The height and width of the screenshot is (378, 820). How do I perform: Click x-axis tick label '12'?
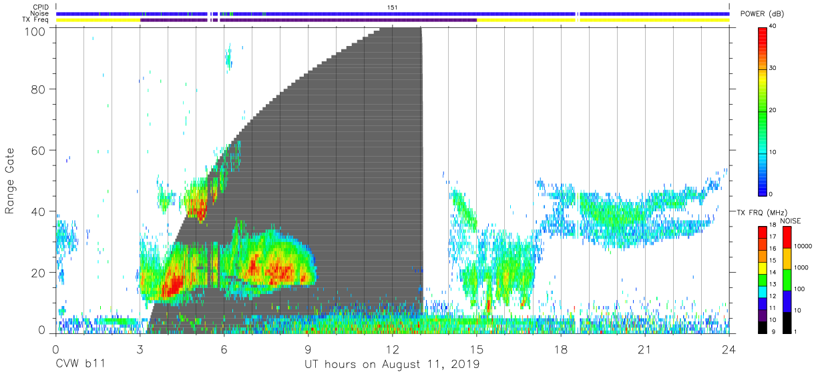(393, 350)
